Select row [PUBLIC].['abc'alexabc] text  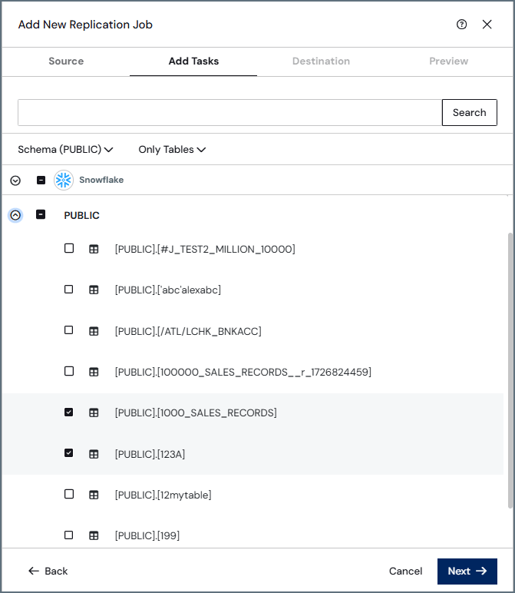(168, 290)
